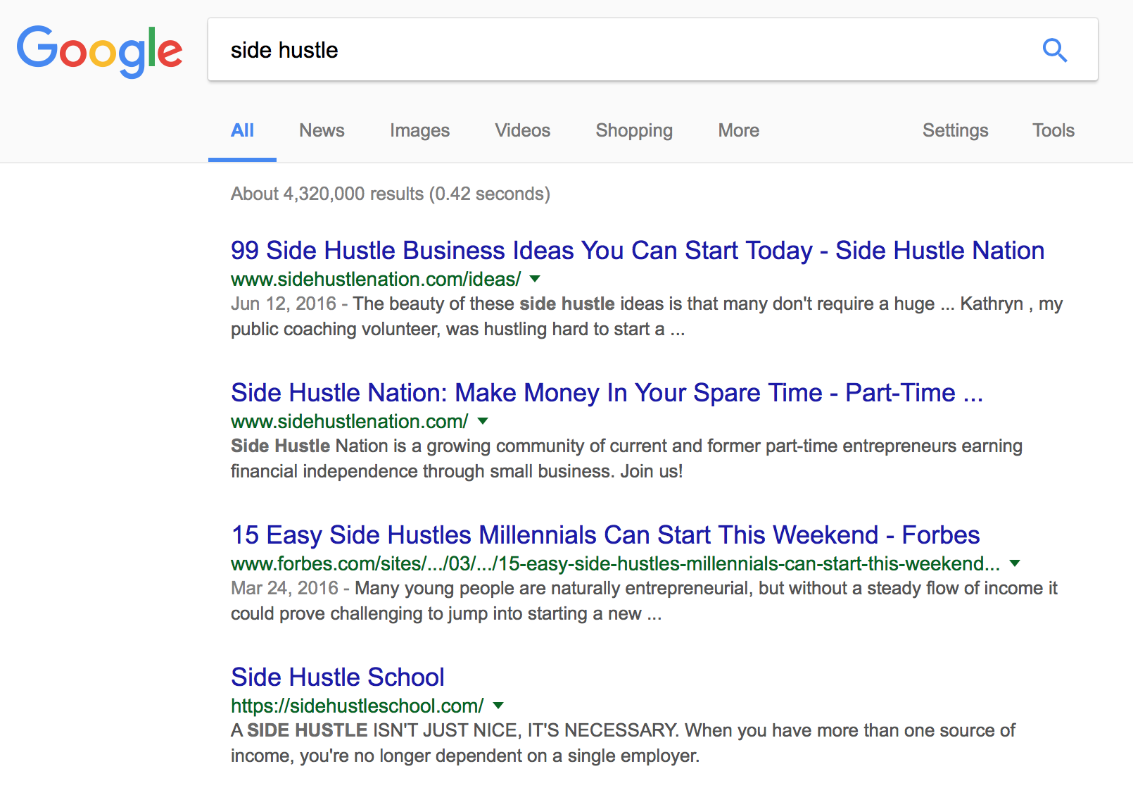Click the blue magnifying glass search icon
Image resolution: width=1133 pixels, height=807 pixels.
pyautogui.click(x=1054, y=50)
